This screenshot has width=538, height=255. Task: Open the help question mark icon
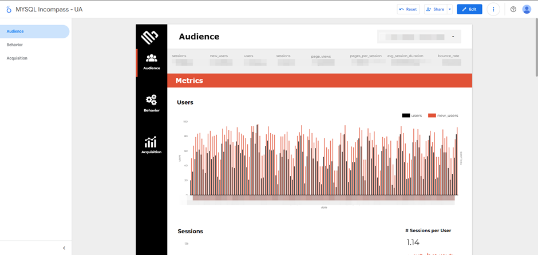(513, 9)
